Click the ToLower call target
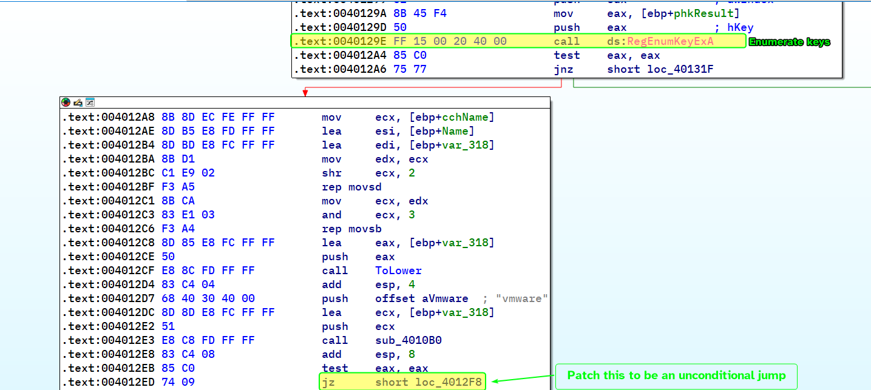The height and width of the screenshot is (390, 871). click(398, 271)
